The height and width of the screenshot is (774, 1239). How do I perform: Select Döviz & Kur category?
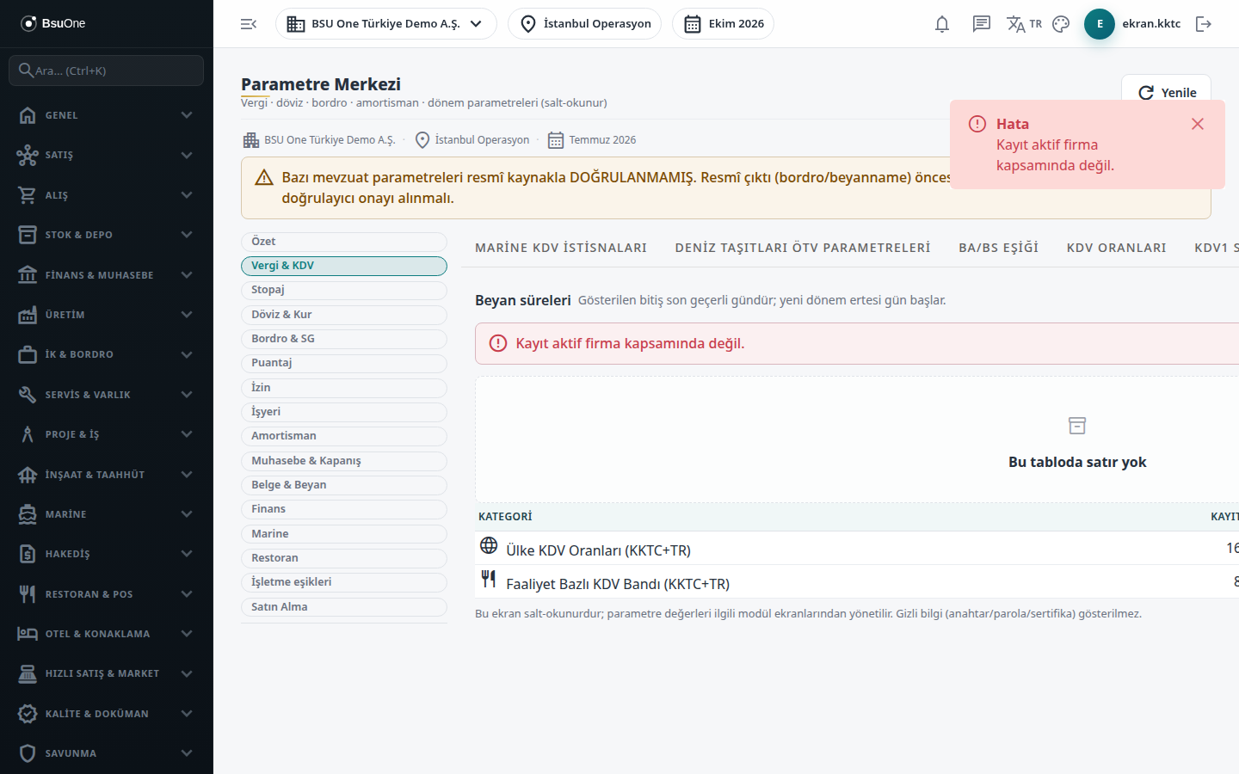click(x=344, y=315)
